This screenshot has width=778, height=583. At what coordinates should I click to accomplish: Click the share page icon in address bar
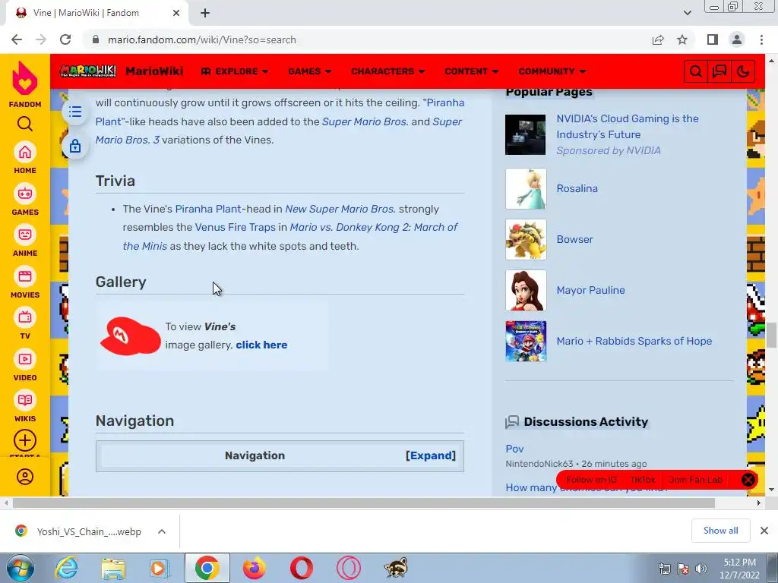pos(658,39)
